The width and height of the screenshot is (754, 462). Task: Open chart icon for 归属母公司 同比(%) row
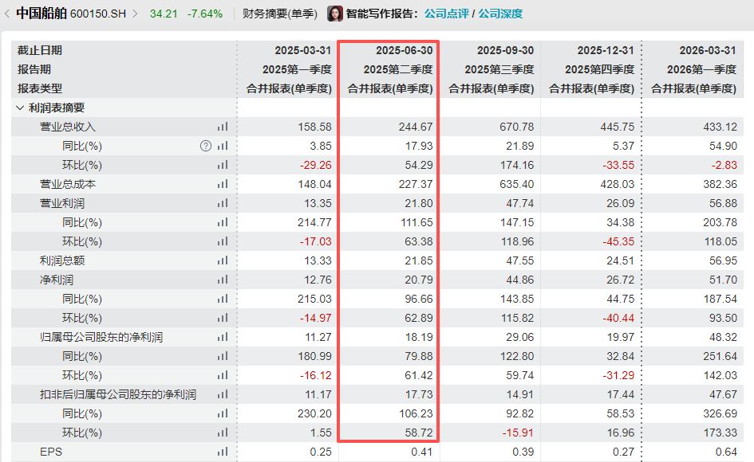tap(222, 356)
